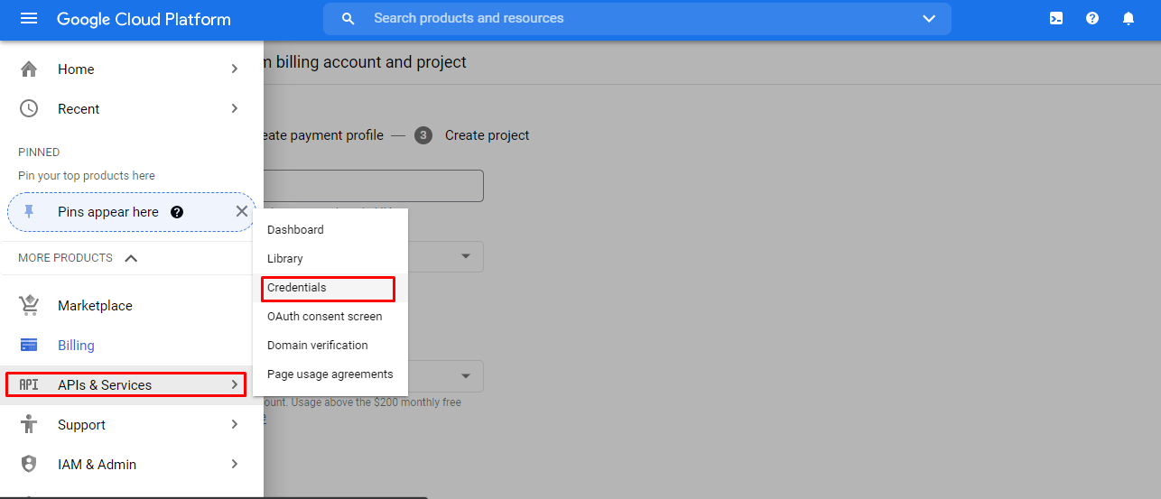Select Dashboard from the submenu

(330, 230)
